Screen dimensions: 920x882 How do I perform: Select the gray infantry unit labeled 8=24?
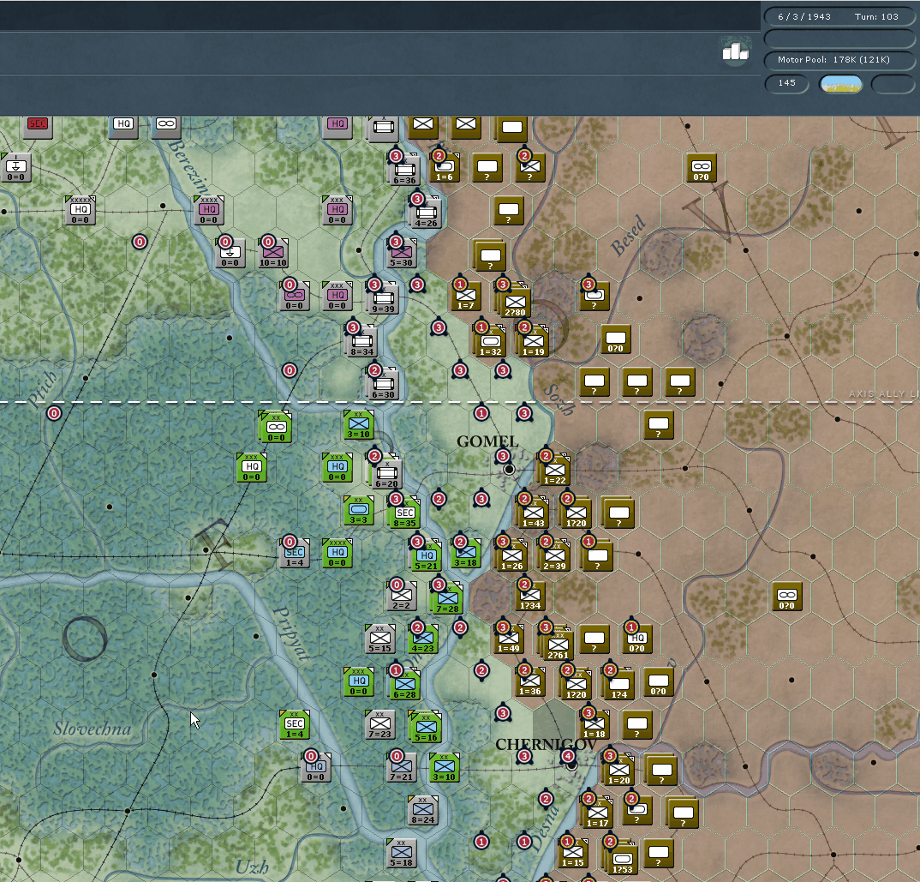point(423,810)
